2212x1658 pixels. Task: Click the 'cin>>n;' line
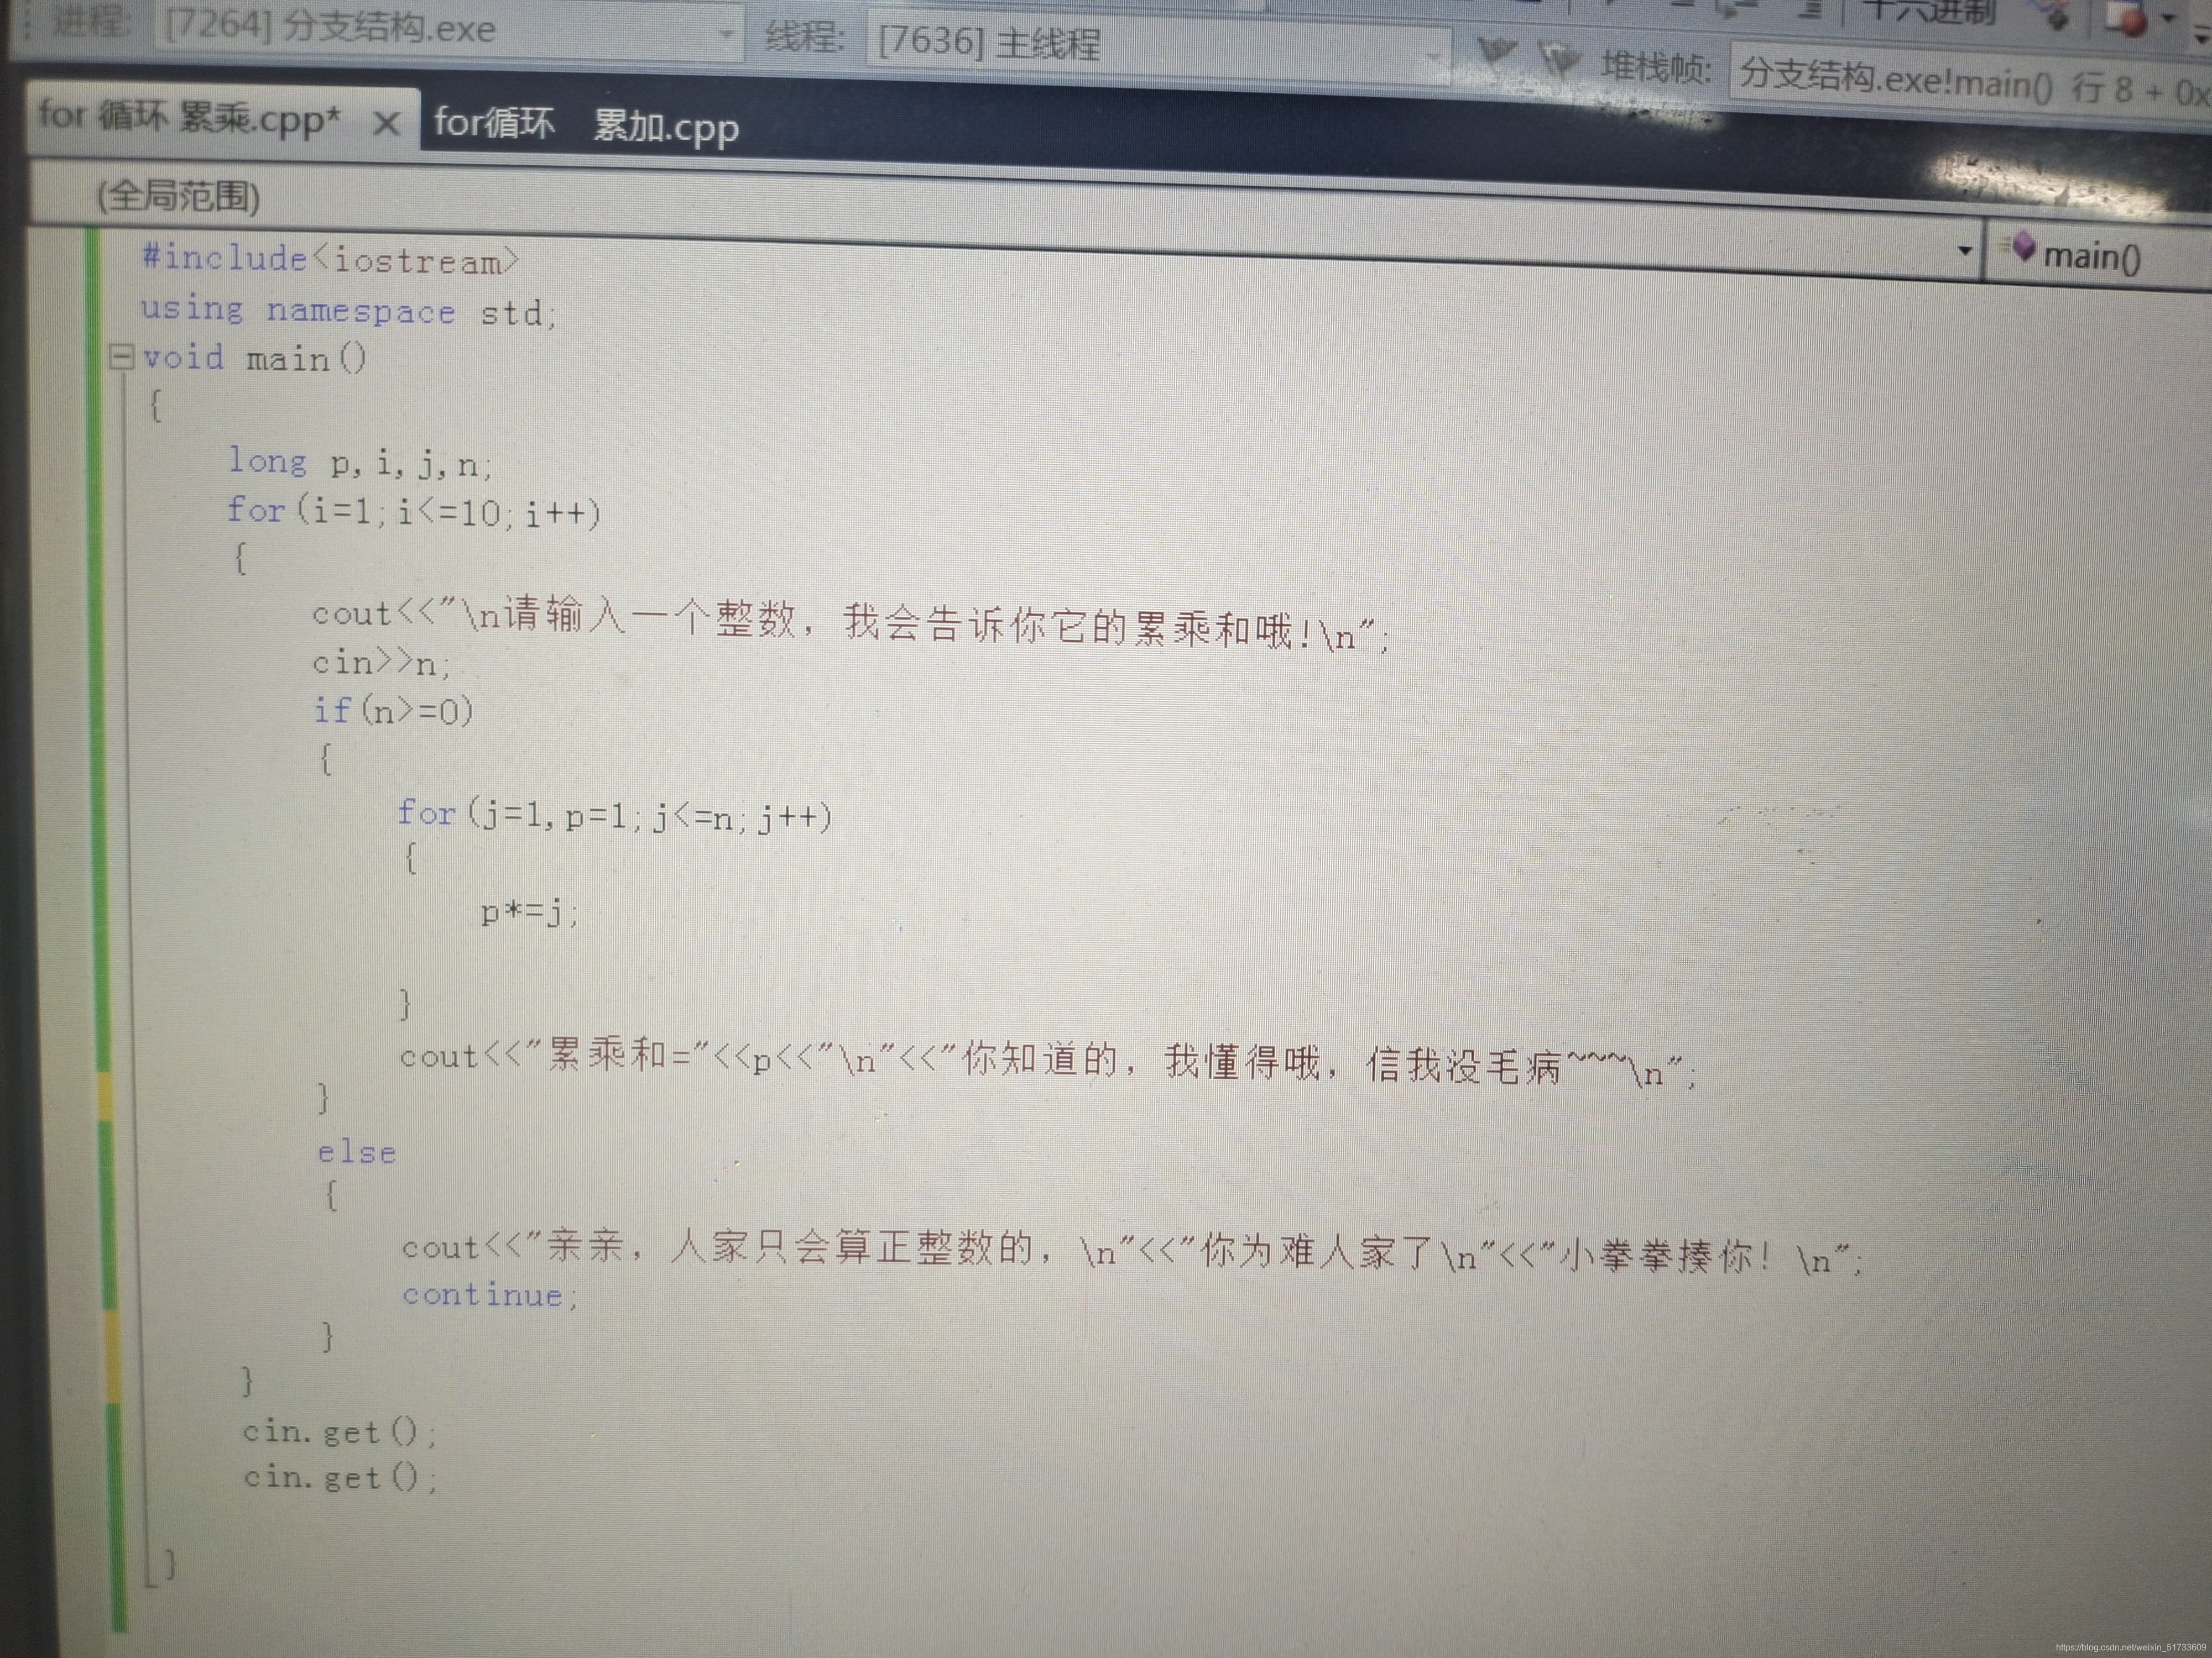[382, 663]
